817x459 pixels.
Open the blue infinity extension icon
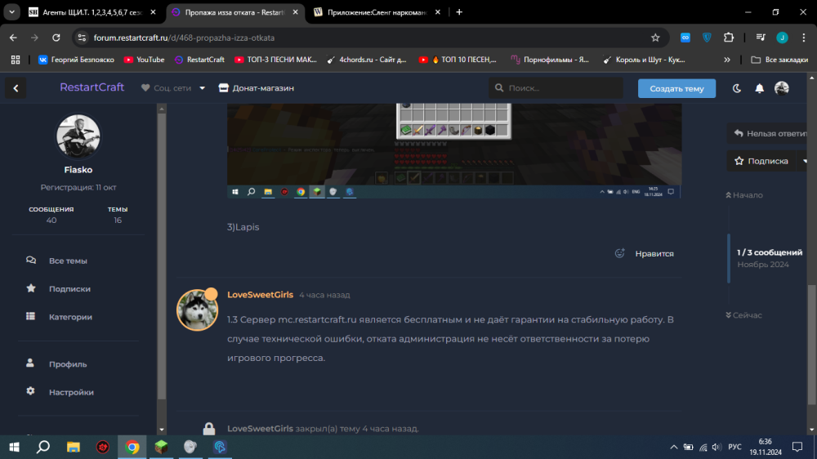point(685,38)
